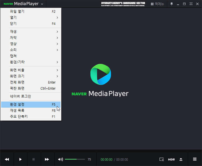Expand the 재생 submenu

tap(31, 32)
